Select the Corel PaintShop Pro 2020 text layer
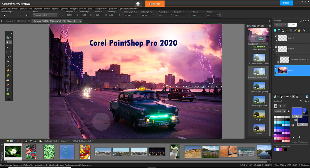Screen dimensions: 310x168 (x=293, y=59)
